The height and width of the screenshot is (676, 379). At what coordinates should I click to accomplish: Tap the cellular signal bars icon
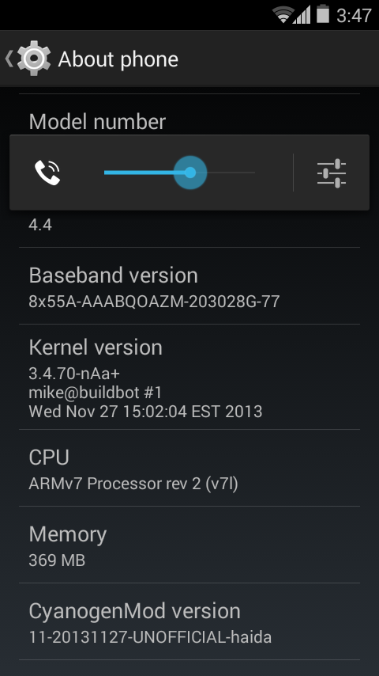click(301, 16)
